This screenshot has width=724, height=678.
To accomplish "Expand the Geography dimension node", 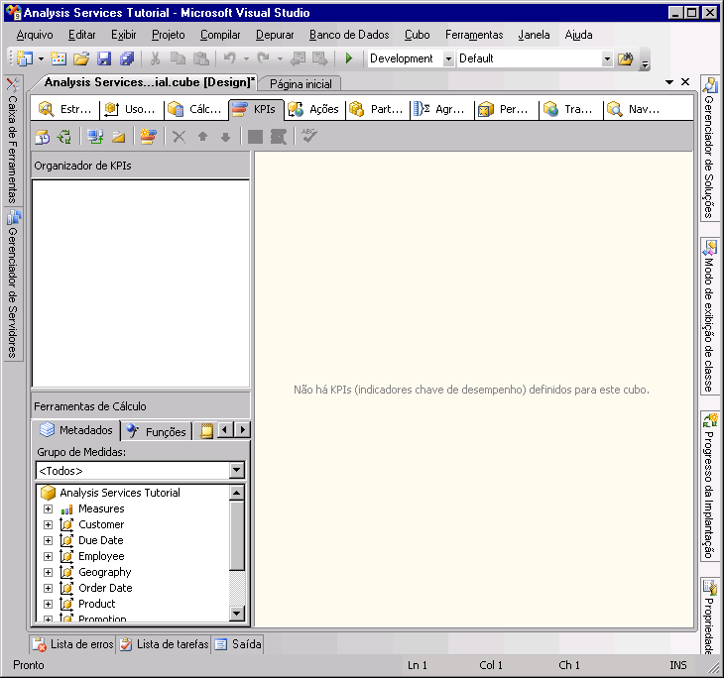I will (x=48, y=572).
